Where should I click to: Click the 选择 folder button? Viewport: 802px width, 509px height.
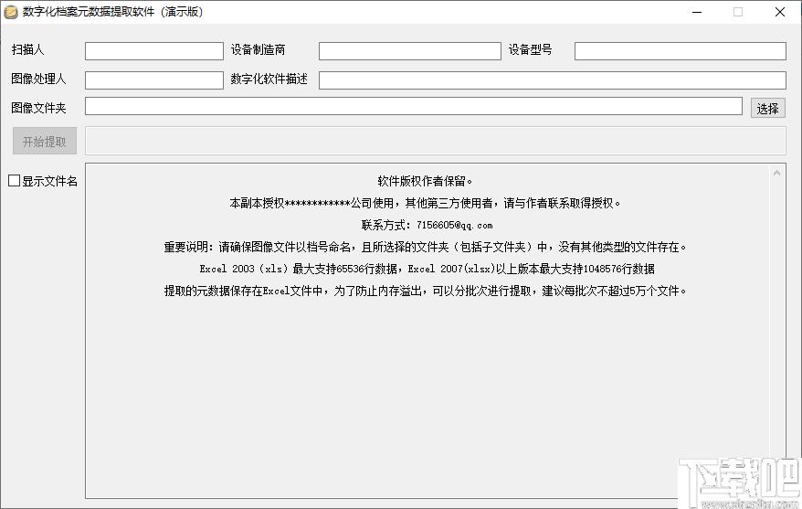(x=767, y=109)
